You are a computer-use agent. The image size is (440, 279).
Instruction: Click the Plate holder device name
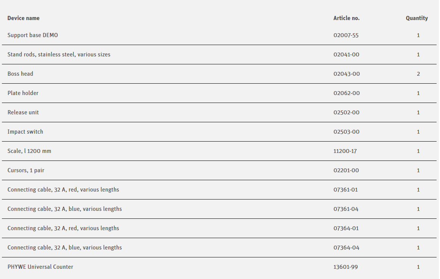pyautogui.click(x=23, y=93)
